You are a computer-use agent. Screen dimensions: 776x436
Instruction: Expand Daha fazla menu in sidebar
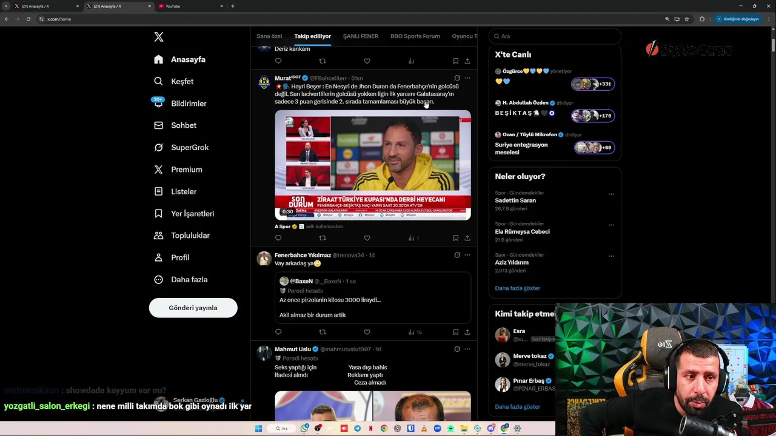coord(180,280)
